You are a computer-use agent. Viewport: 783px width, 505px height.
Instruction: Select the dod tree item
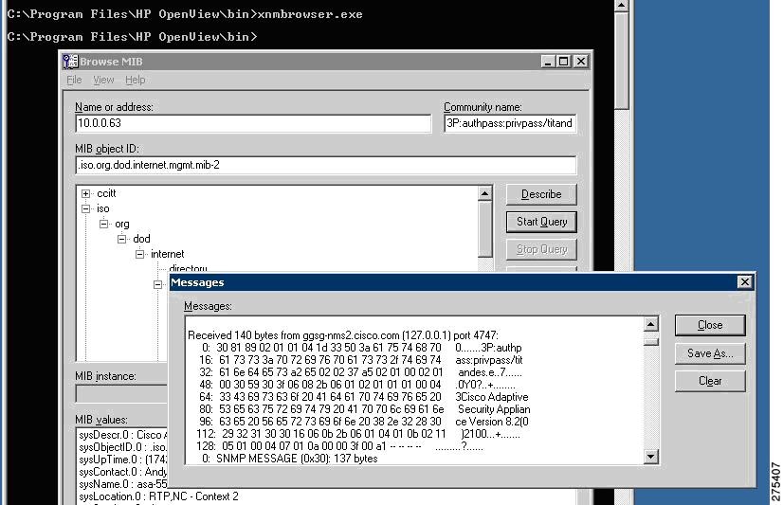(x=141, y=239)
